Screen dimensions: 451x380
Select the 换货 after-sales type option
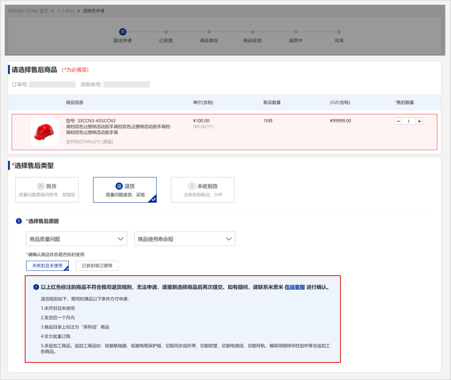point(47,190)
